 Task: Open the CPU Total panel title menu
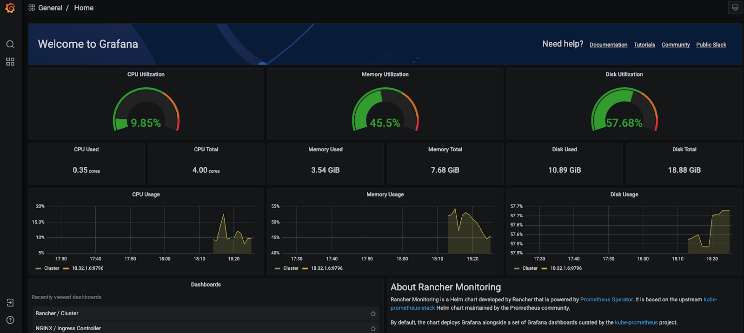(x=206, y=150)
